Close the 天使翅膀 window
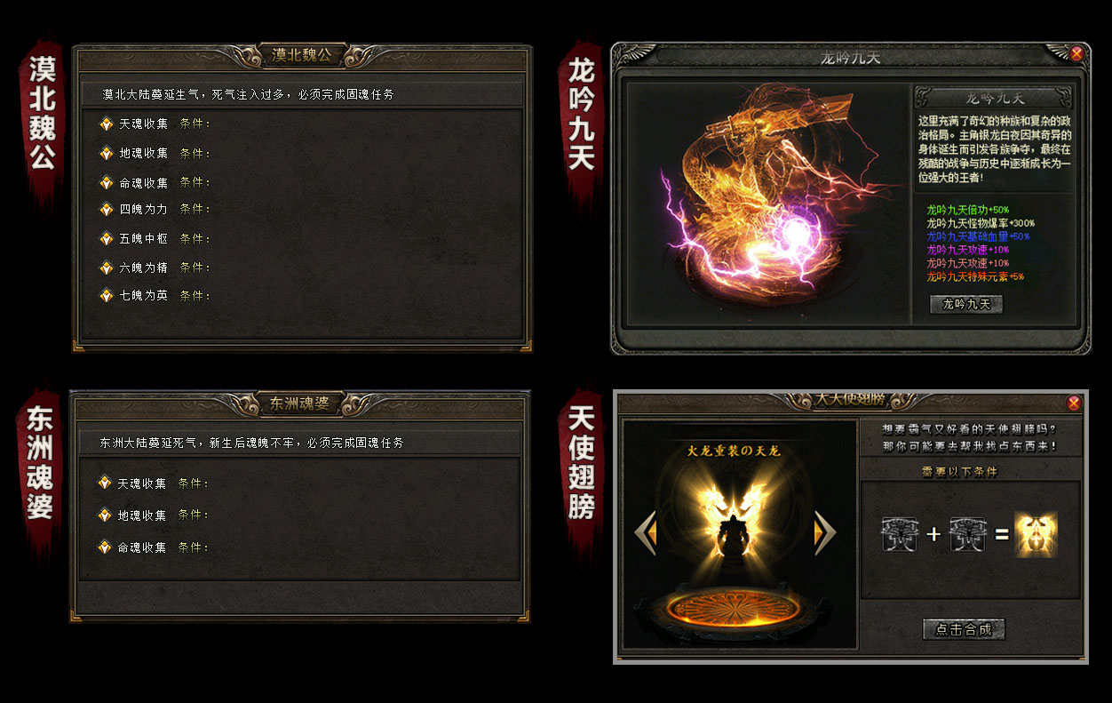Screen dimensions: 1112x703 click(1074, 403)
